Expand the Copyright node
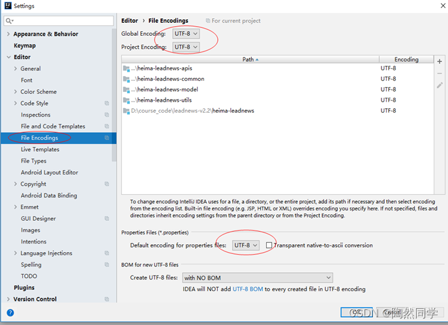The height and width of the screenshot is (325, 448). coord(16,184)
